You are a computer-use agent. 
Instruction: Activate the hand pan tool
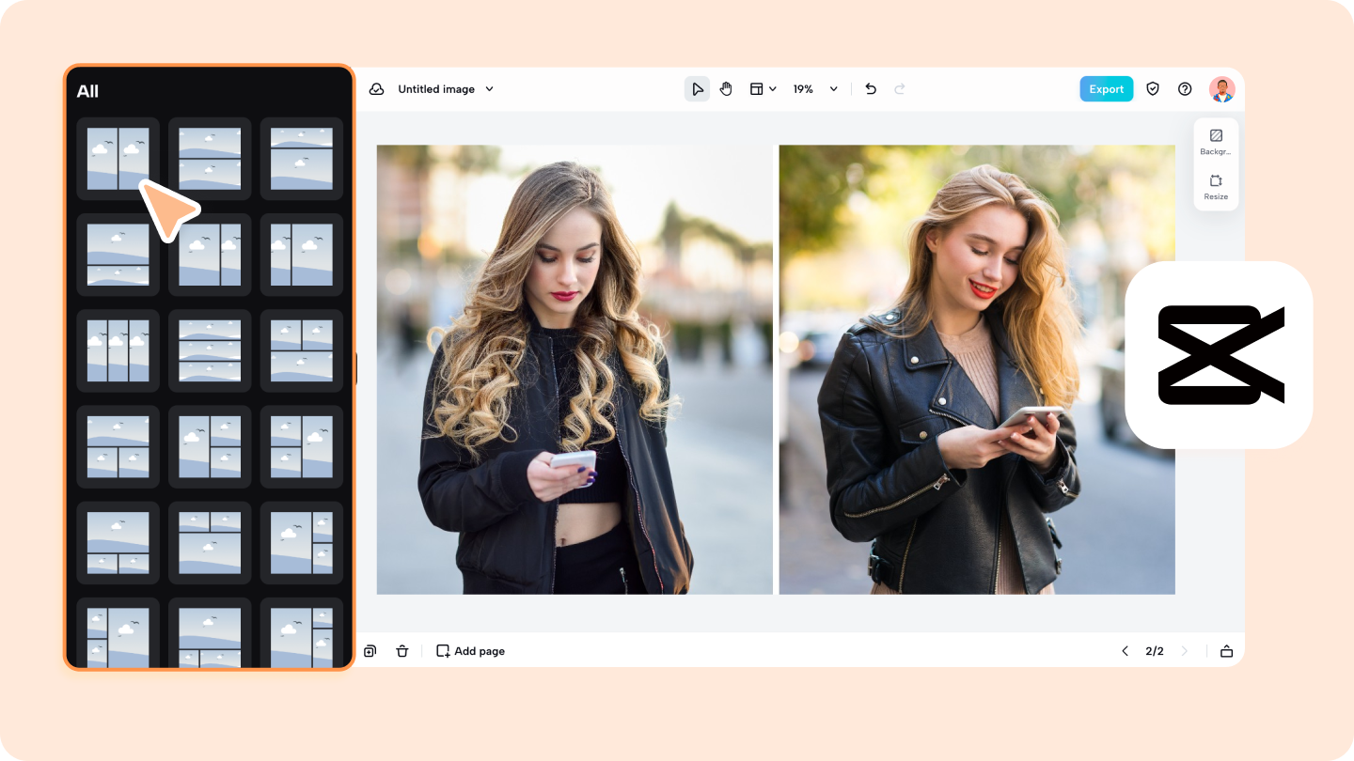pyautogui.click(x=726, y=89)
